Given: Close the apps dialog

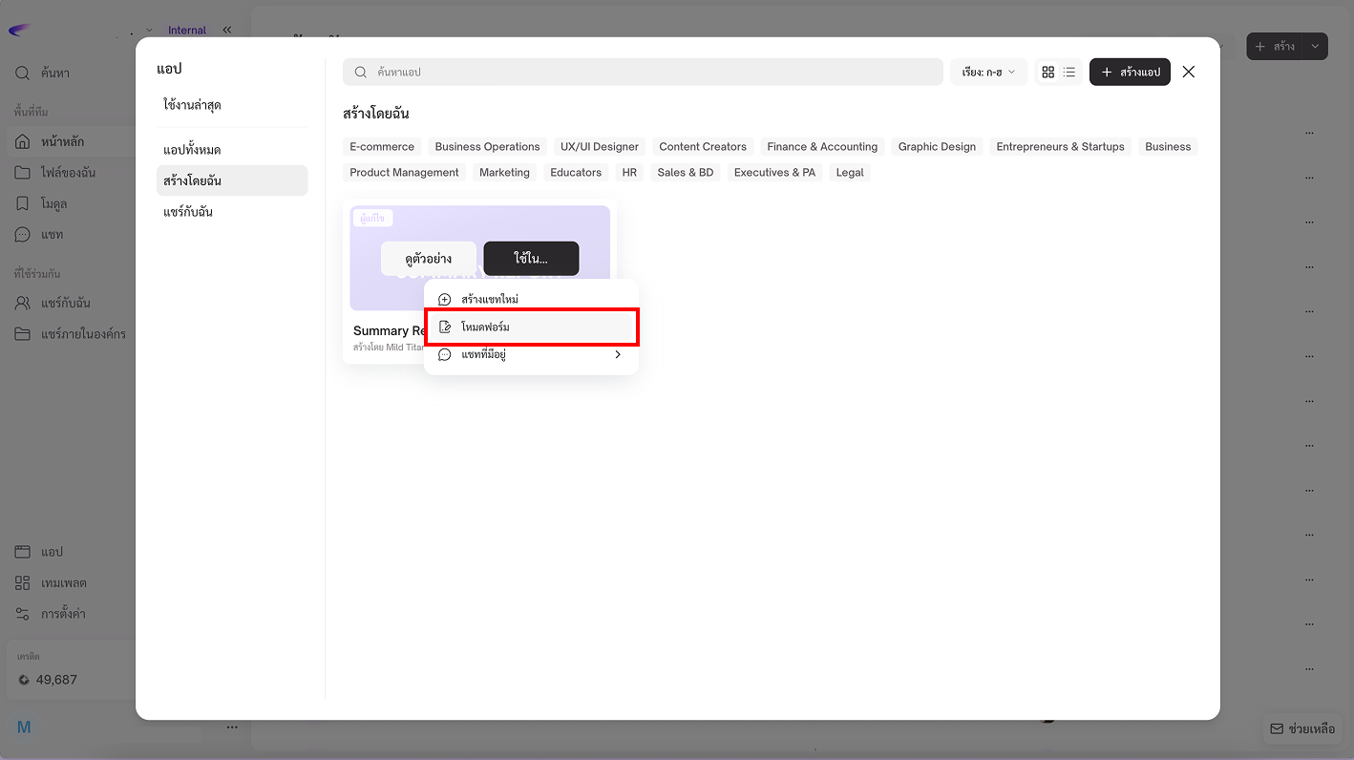Looking at the screenshot, I should pyautogui.click(x=1188, y=72).
